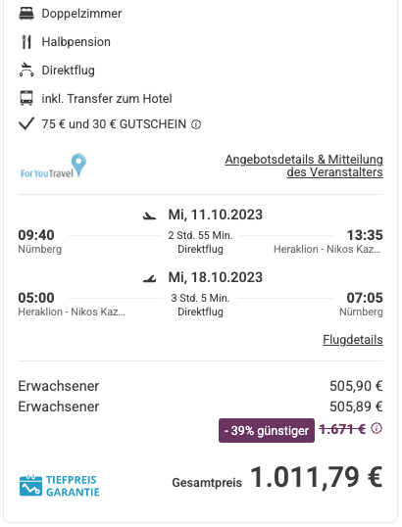Click the return flight plane icon

click(149, 278)
